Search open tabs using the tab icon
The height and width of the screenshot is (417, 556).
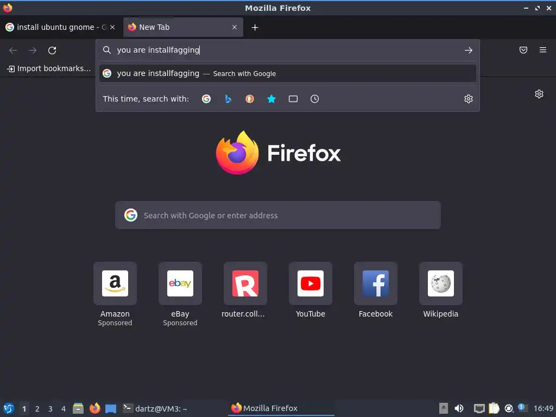pos(293,99)
